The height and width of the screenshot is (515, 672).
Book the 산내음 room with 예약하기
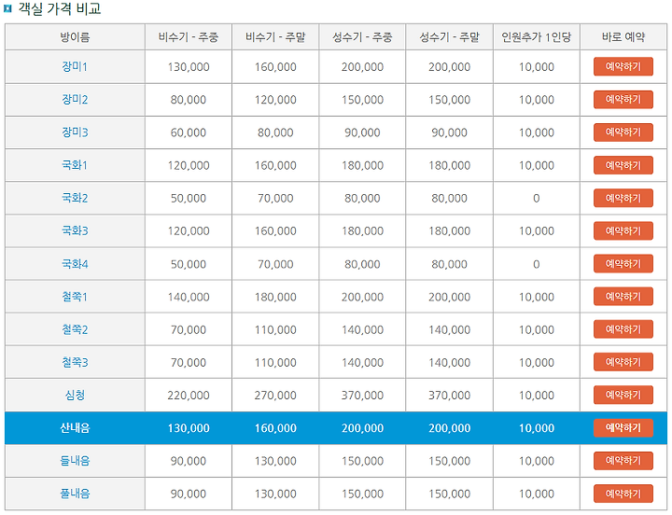click(623, 427)
